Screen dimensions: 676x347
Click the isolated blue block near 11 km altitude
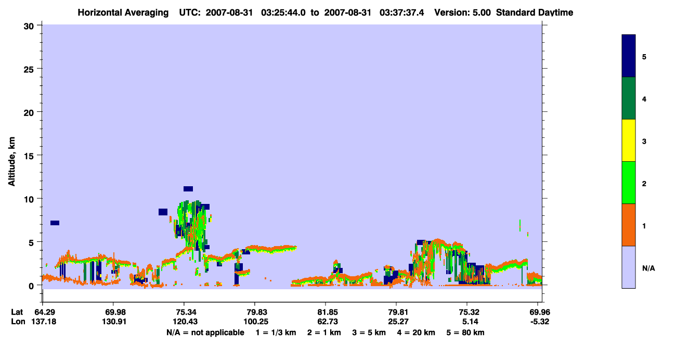pos(188,189)
